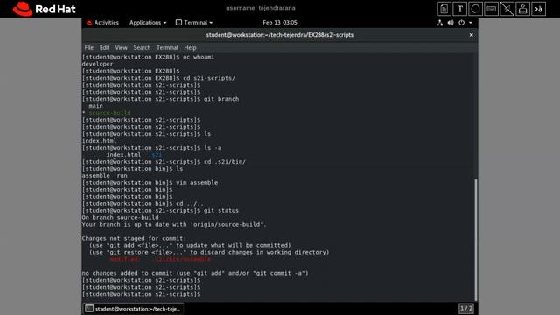Close the terminal window
The height and width of the screenshot is (315, 560).
tap(471, 35)
